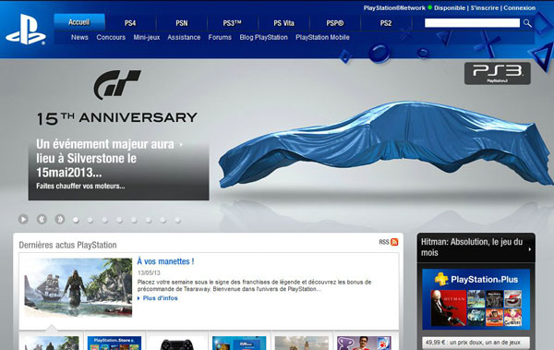The width and height of the screenshot is (554, 350).
Task: Open the PS Vita tab
Action: point(283,23)
